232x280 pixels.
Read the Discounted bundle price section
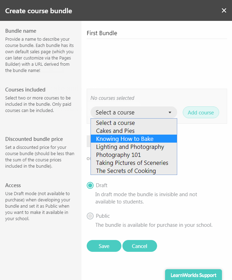pyautogui.click(x=34, y=138)
